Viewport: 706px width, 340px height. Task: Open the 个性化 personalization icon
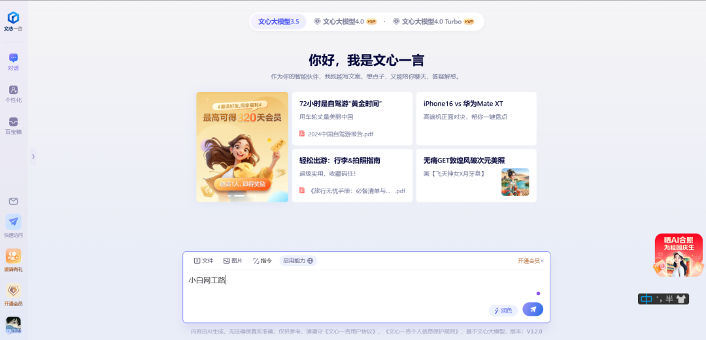13,90
